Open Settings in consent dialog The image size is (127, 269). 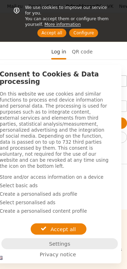pos(60,244)
